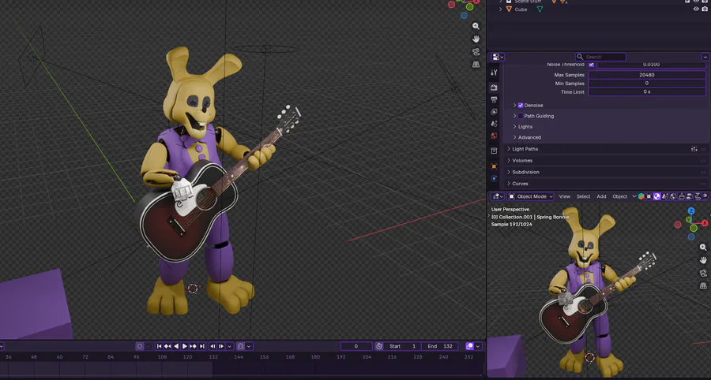Click the blue Z axis on lower-right gizmo
This screenshot has height=380, width=711.
coord(691,210)
